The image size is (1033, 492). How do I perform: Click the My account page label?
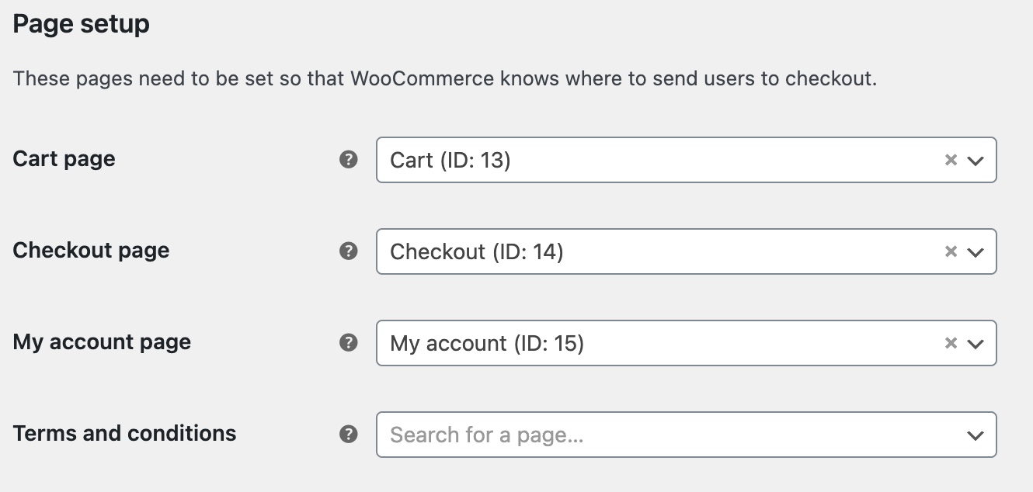coord(102,342)
